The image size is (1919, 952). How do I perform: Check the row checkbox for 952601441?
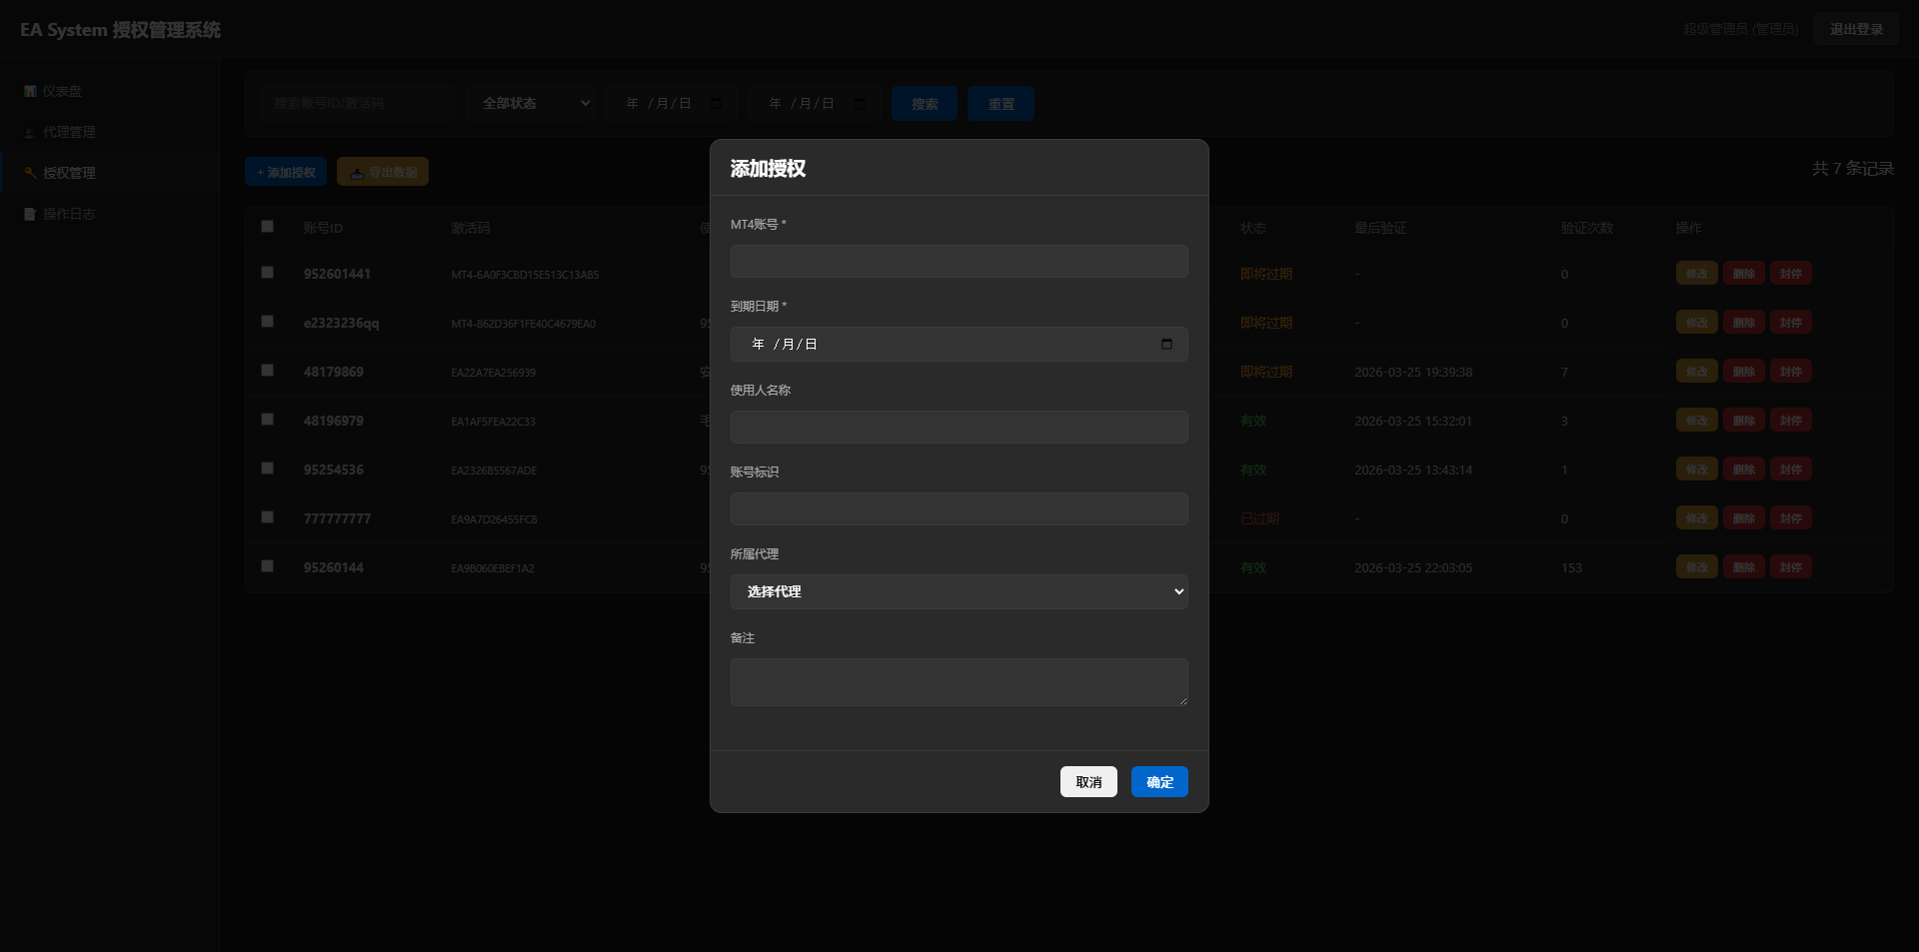(267, 273)
